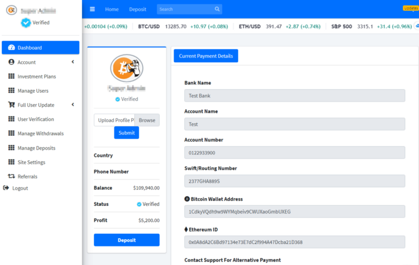Open the Referrals page

point(28,176)
